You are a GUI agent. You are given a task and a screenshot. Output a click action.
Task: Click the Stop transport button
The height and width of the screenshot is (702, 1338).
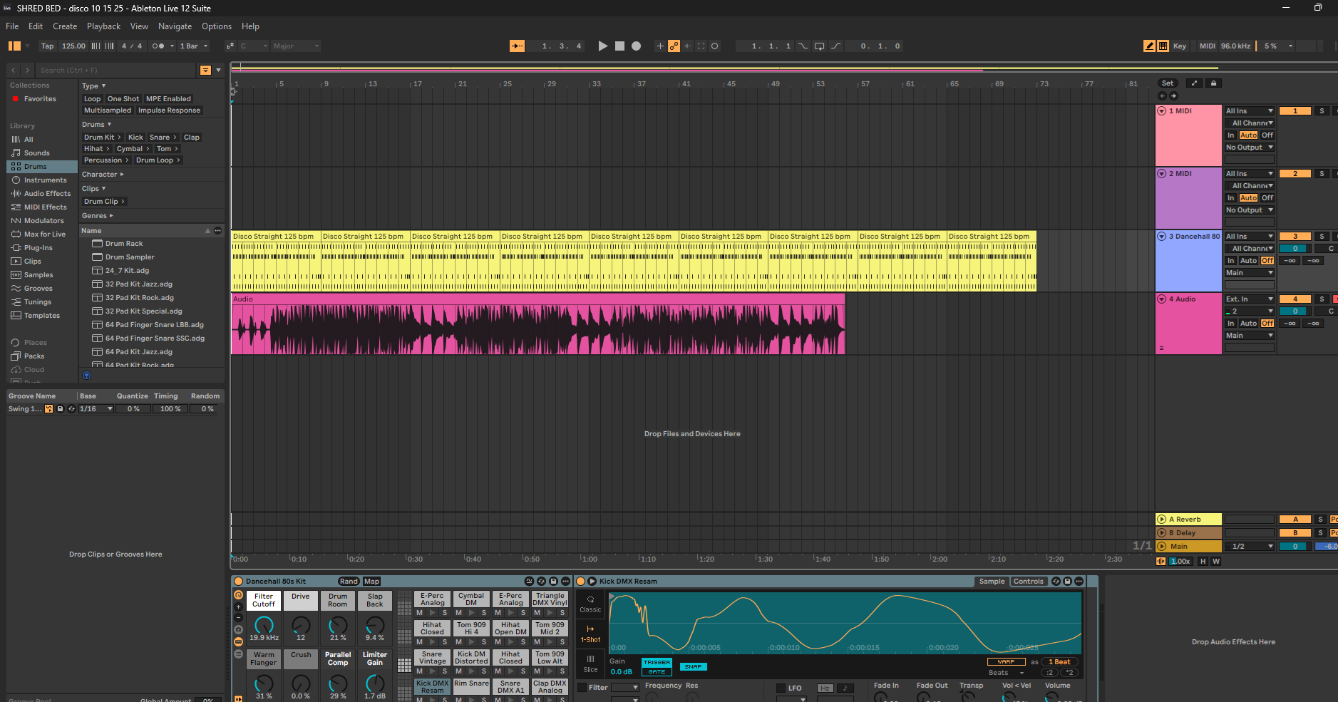coord(619,46)
